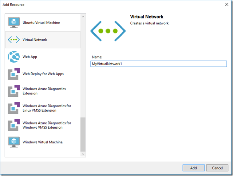
Task: Pick the Web Deploy for Web Apps label
Action: (x=43, y=74)
